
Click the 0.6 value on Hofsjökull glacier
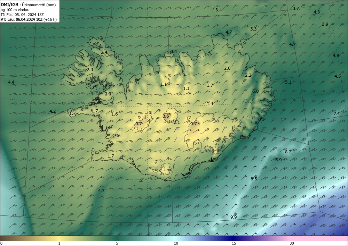tap(166, 116)
